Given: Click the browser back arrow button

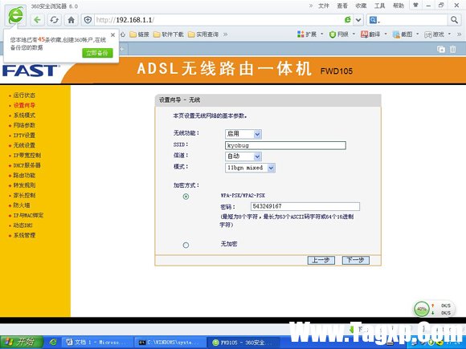Looking at the screenshot, I should (37, 20).
